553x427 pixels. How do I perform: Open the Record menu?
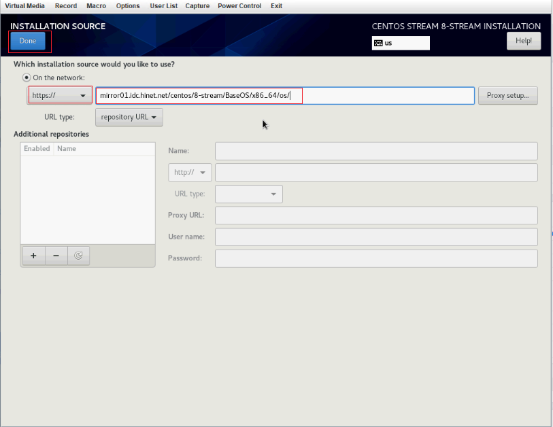66,6
